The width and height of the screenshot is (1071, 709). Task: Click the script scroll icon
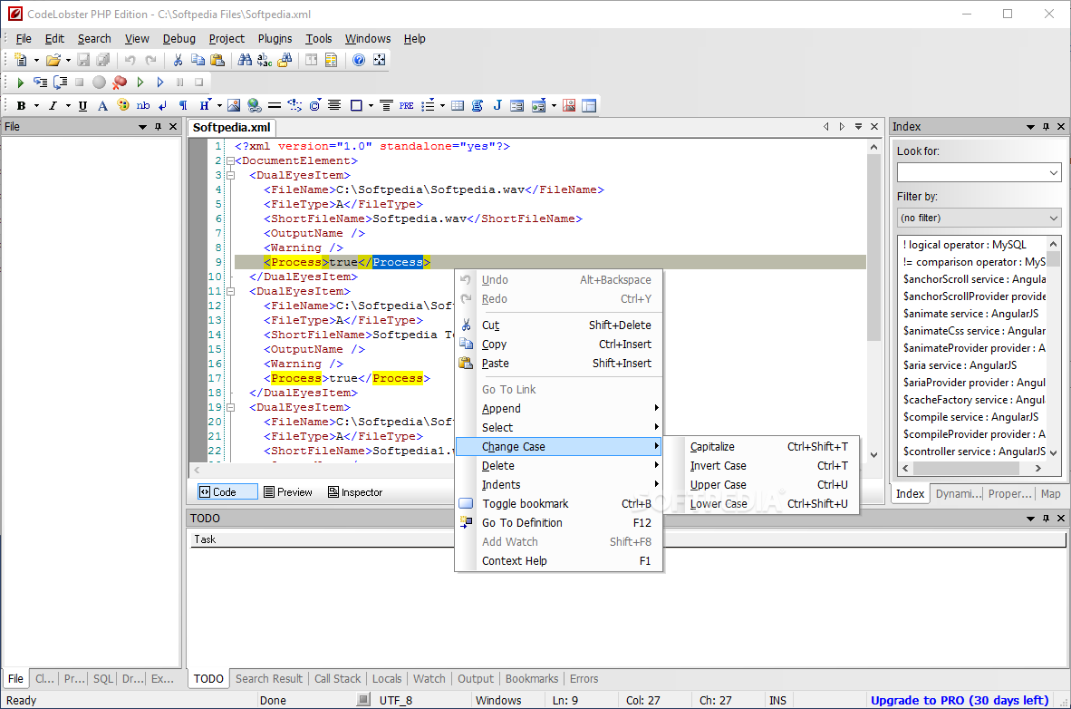click(478, 105)
